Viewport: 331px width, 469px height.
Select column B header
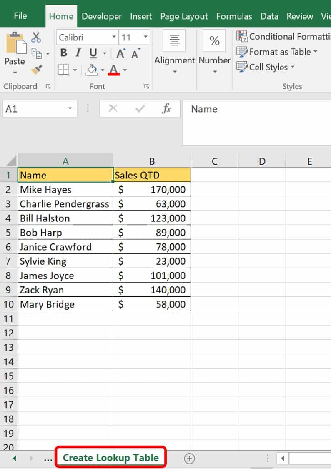tap(152, 161)
